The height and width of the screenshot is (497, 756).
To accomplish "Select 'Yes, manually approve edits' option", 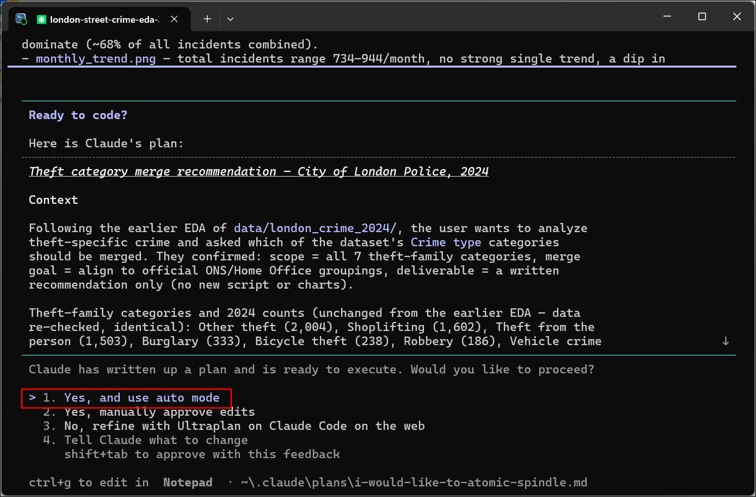I will (x=149, y=412).
